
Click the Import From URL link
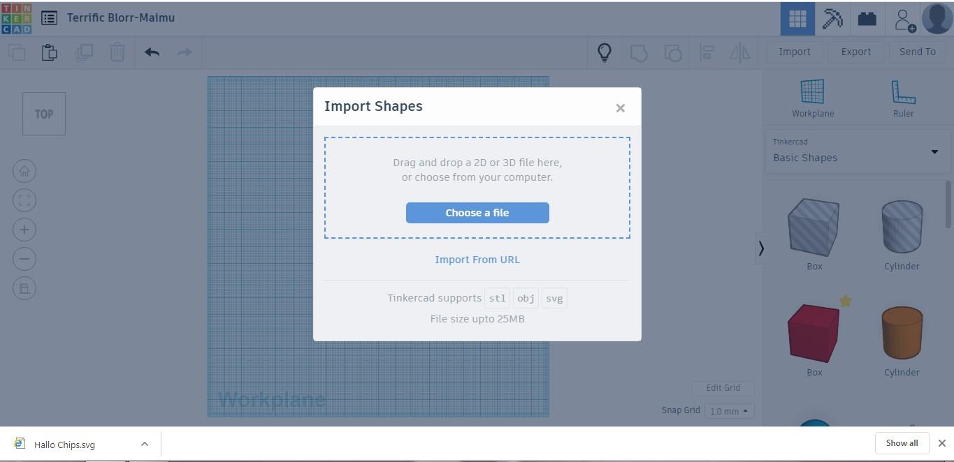pyautogui.click(x=477, y=259)
